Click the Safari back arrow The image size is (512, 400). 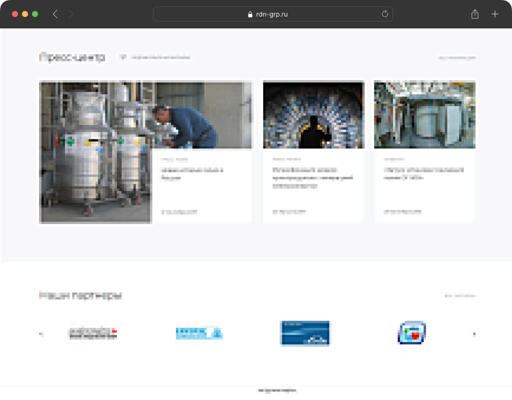click(x=55, y=14)
